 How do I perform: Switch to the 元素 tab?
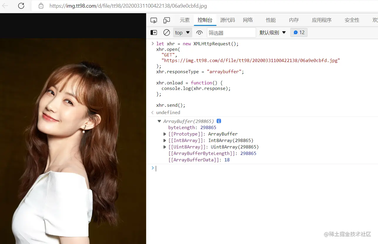[x=185, y=20]
